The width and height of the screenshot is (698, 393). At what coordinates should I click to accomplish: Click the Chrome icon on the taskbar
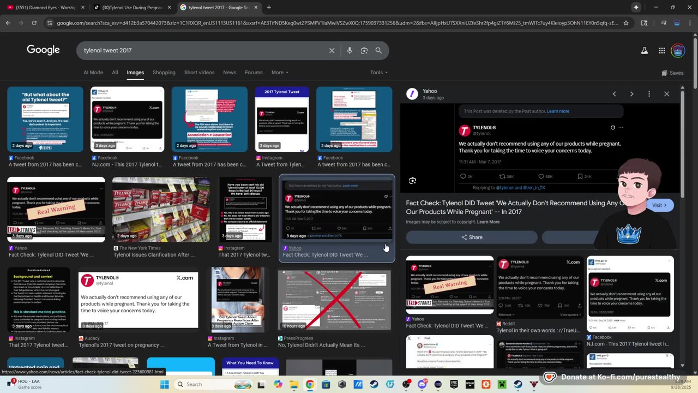[310, 384]
